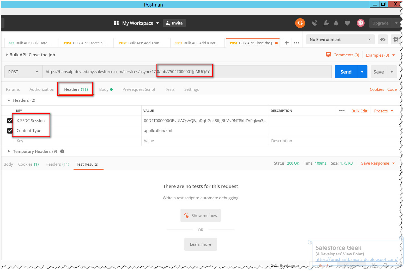
Task: Switch to the Authorization tab
Action: coord(42,89)
